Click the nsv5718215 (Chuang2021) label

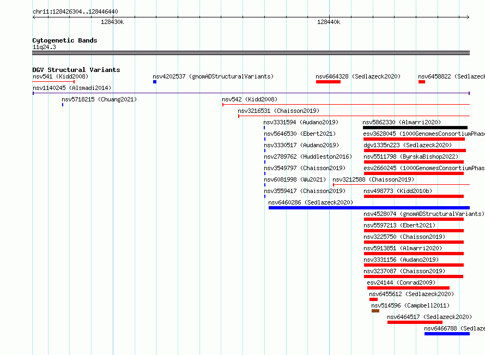pyautogui.click(x=99, y=99)
